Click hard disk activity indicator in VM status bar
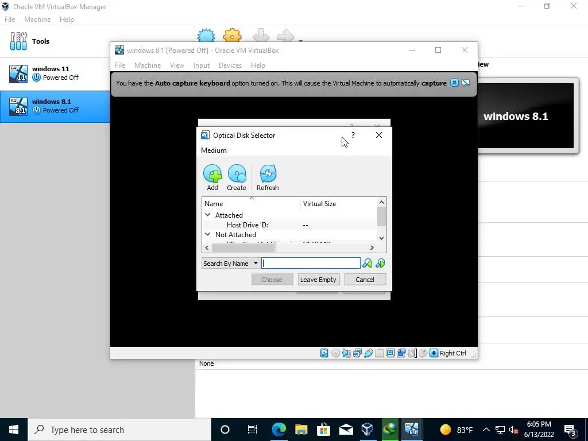Viewport: 588px width, 441px height. coord(324,353)
